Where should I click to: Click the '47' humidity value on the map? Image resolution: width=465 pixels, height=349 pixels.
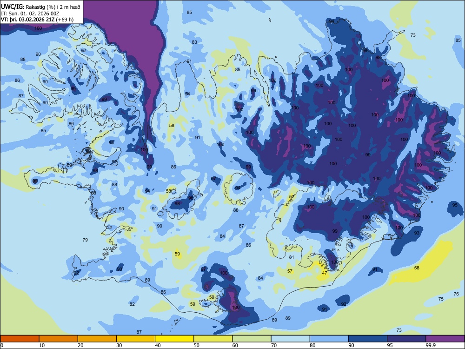(x=325, y=273)
